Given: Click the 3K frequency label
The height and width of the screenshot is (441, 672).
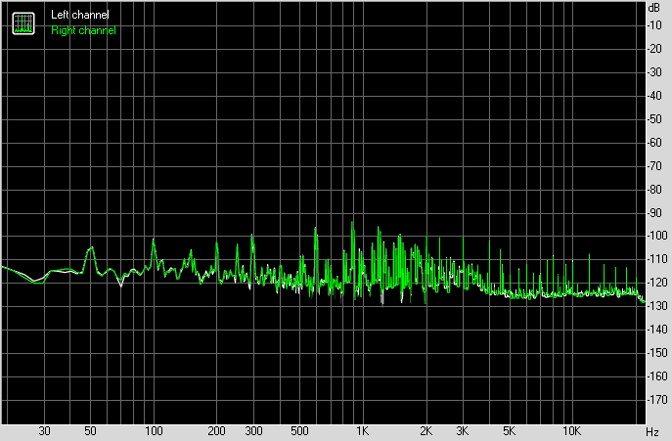Looking at the screenshot, I should 463,431.
